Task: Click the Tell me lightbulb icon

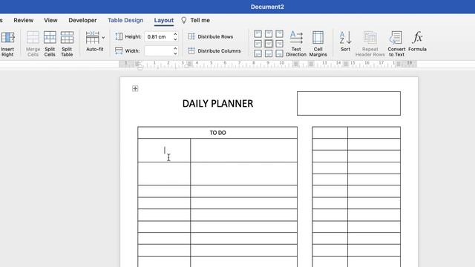Action: point(184,20)
